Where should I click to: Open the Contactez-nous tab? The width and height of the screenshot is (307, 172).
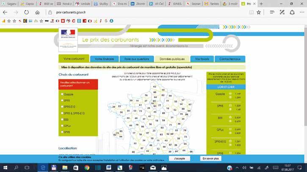[x=230, y=59]
